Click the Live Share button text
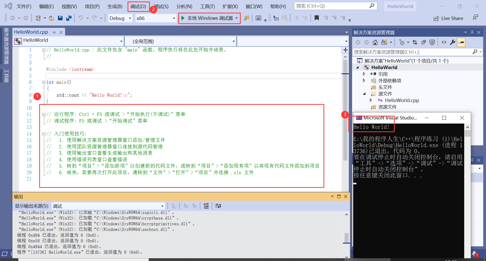The height and width of the screenshot is (261, 486). (x=452, y=18)
